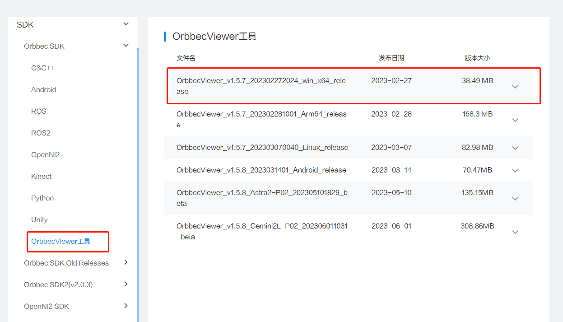Expand Orbbec SDK2(v2.0.3) arrow

pos(126,284)
